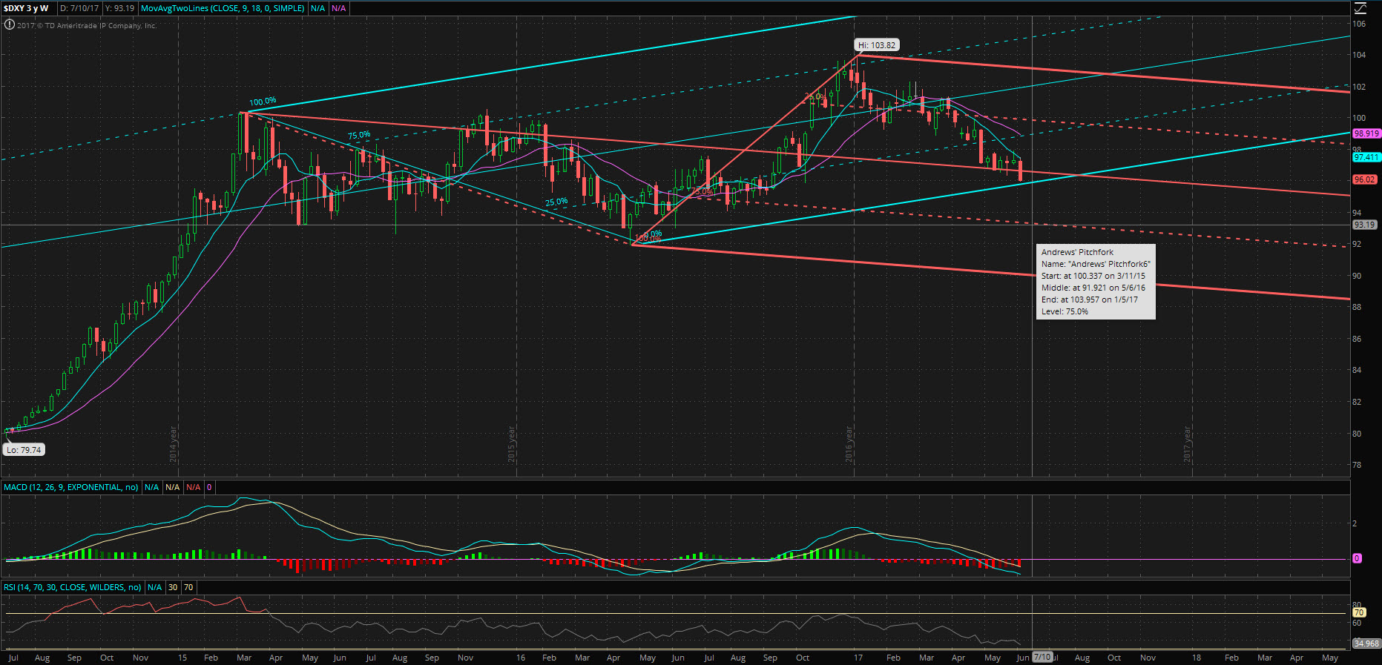Click the 97.411 cyan price axis label

point(1366,157)
